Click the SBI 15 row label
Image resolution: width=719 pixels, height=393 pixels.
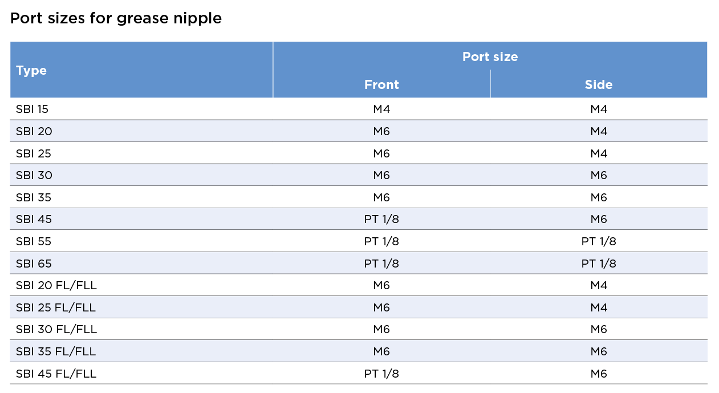(x=33, y=109)
